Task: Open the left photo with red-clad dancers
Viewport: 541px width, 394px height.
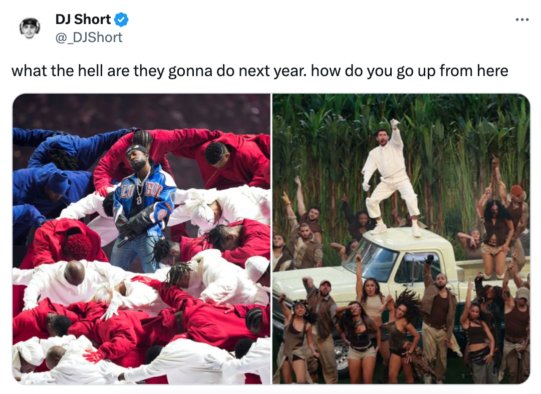Action: pyautogui.click(x=142, y=238)
